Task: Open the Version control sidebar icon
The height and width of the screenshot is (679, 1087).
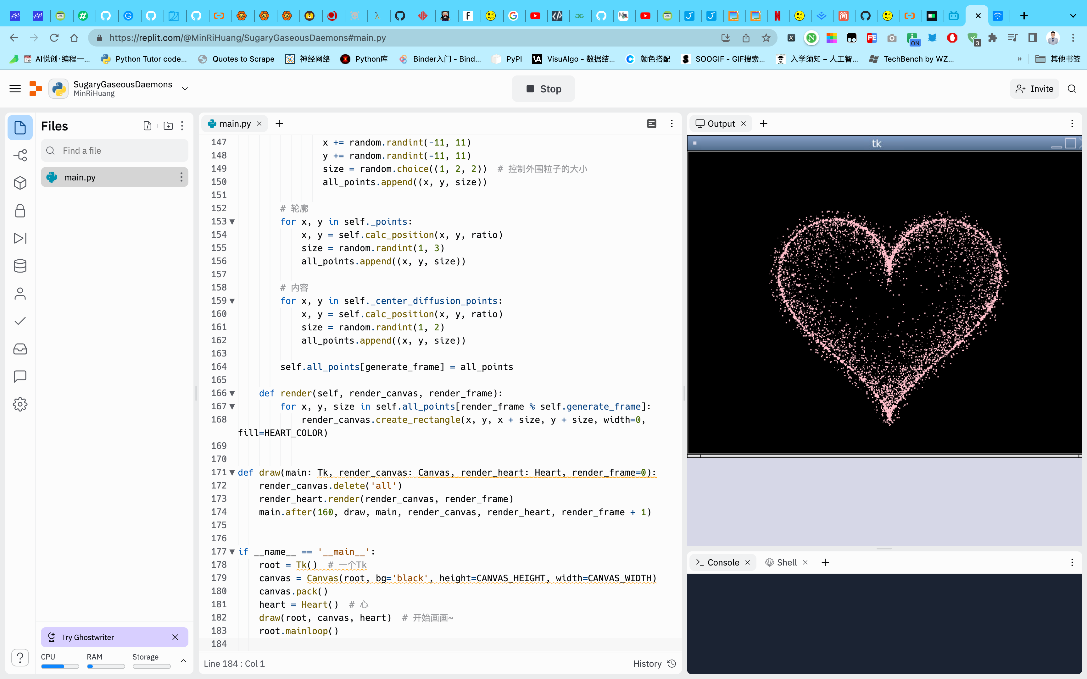Action: coord(20,155)
